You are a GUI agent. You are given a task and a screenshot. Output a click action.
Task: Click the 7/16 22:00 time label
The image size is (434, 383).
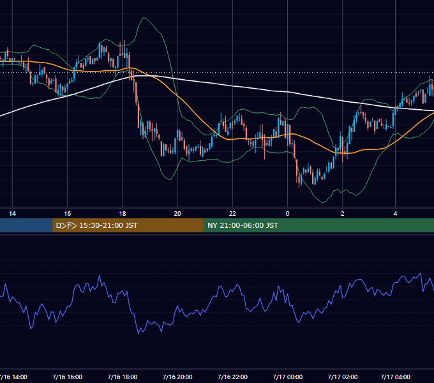(232, 377)
